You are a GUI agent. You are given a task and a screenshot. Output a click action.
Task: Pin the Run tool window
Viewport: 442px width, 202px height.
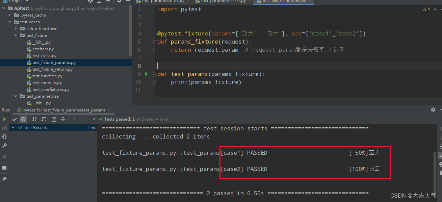pyautogui.click(x=4, y=178)
